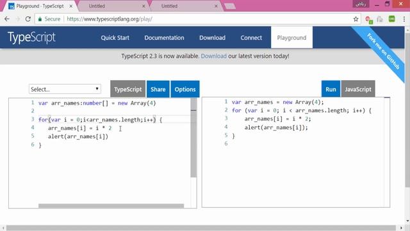Go to the Download nav item
This screenshot has width=410, height=231.
(x=212, y=38)
